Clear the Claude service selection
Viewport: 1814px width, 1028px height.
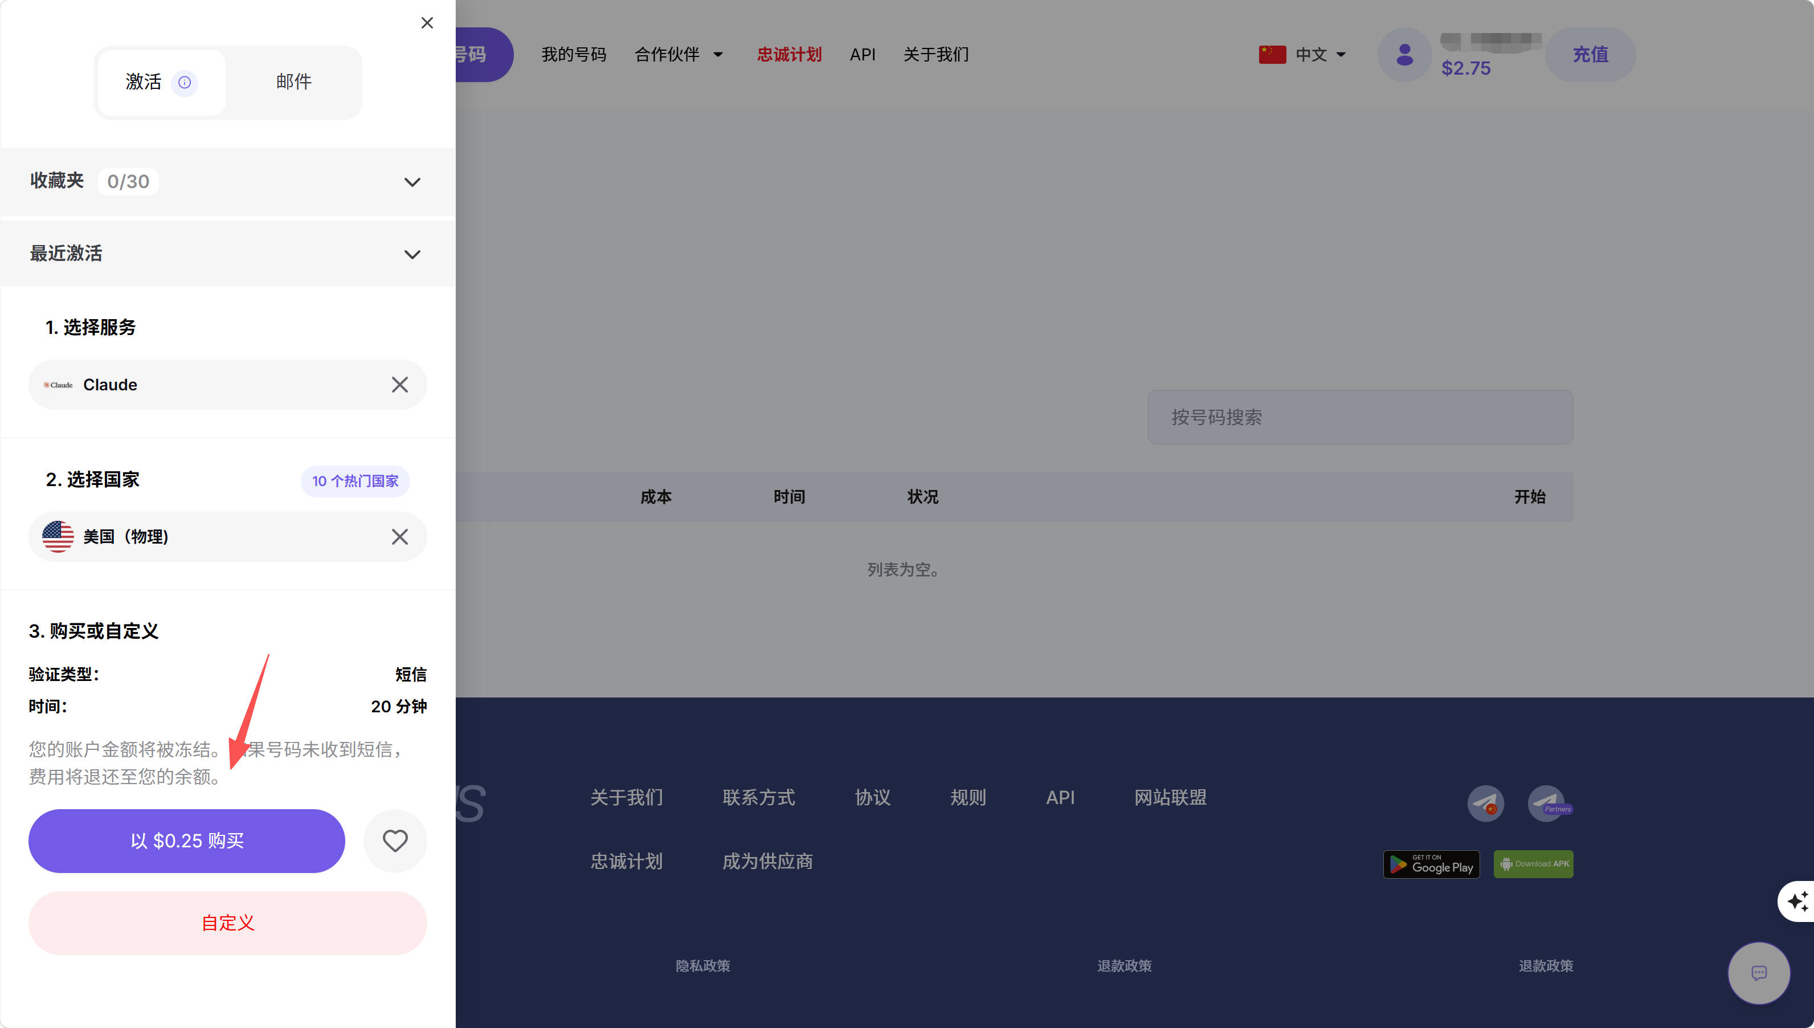[x=399, y=385]
